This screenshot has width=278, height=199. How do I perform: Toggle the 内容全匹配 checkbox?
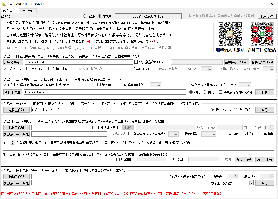[x=219, y=134]
